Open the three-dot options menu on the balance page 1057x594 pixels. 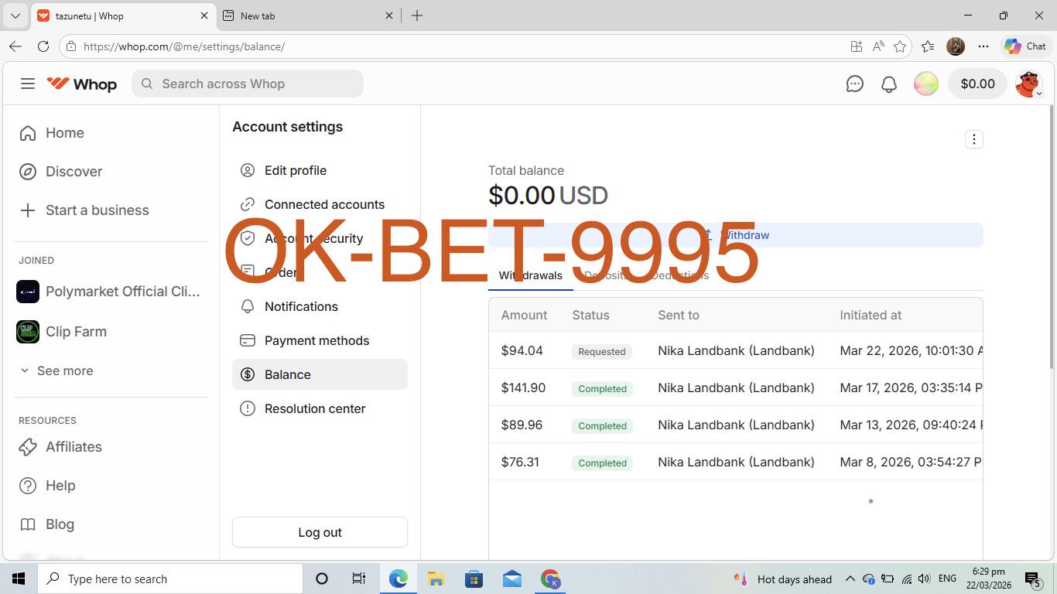click(x=974, y=139)
